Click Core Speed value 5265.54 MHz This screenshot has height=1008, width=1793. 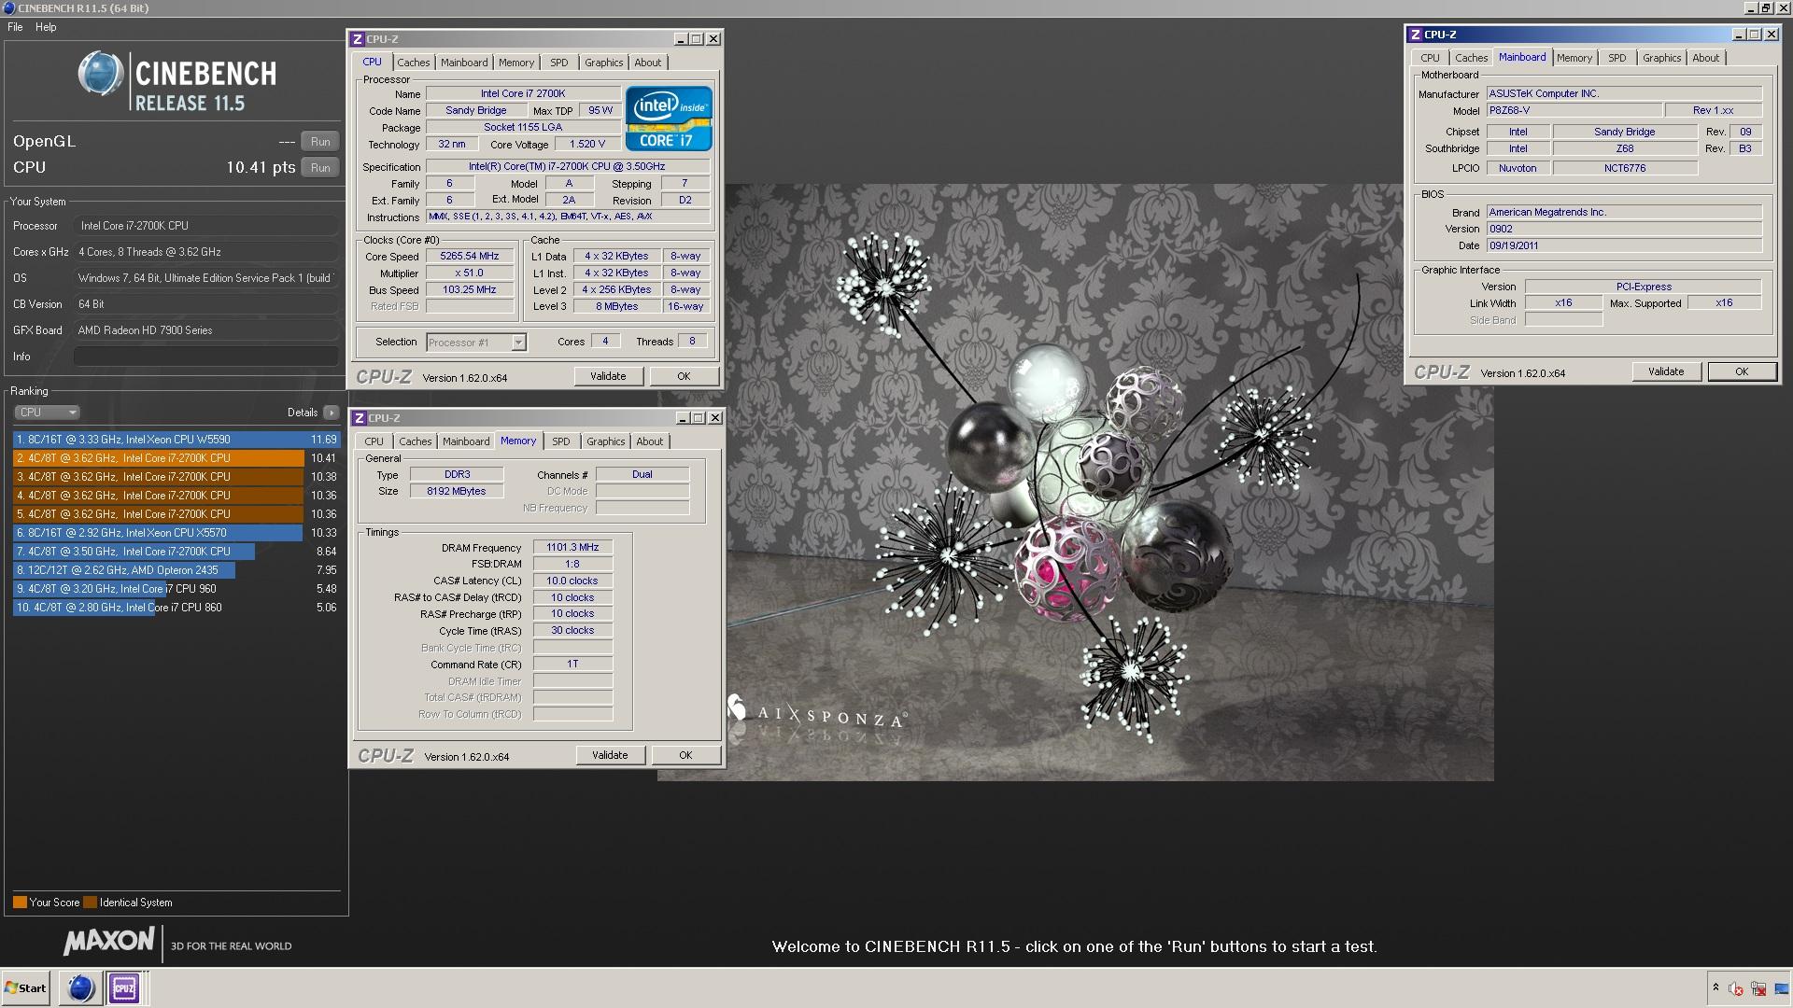pyautogui.click(x=470, y=256)
